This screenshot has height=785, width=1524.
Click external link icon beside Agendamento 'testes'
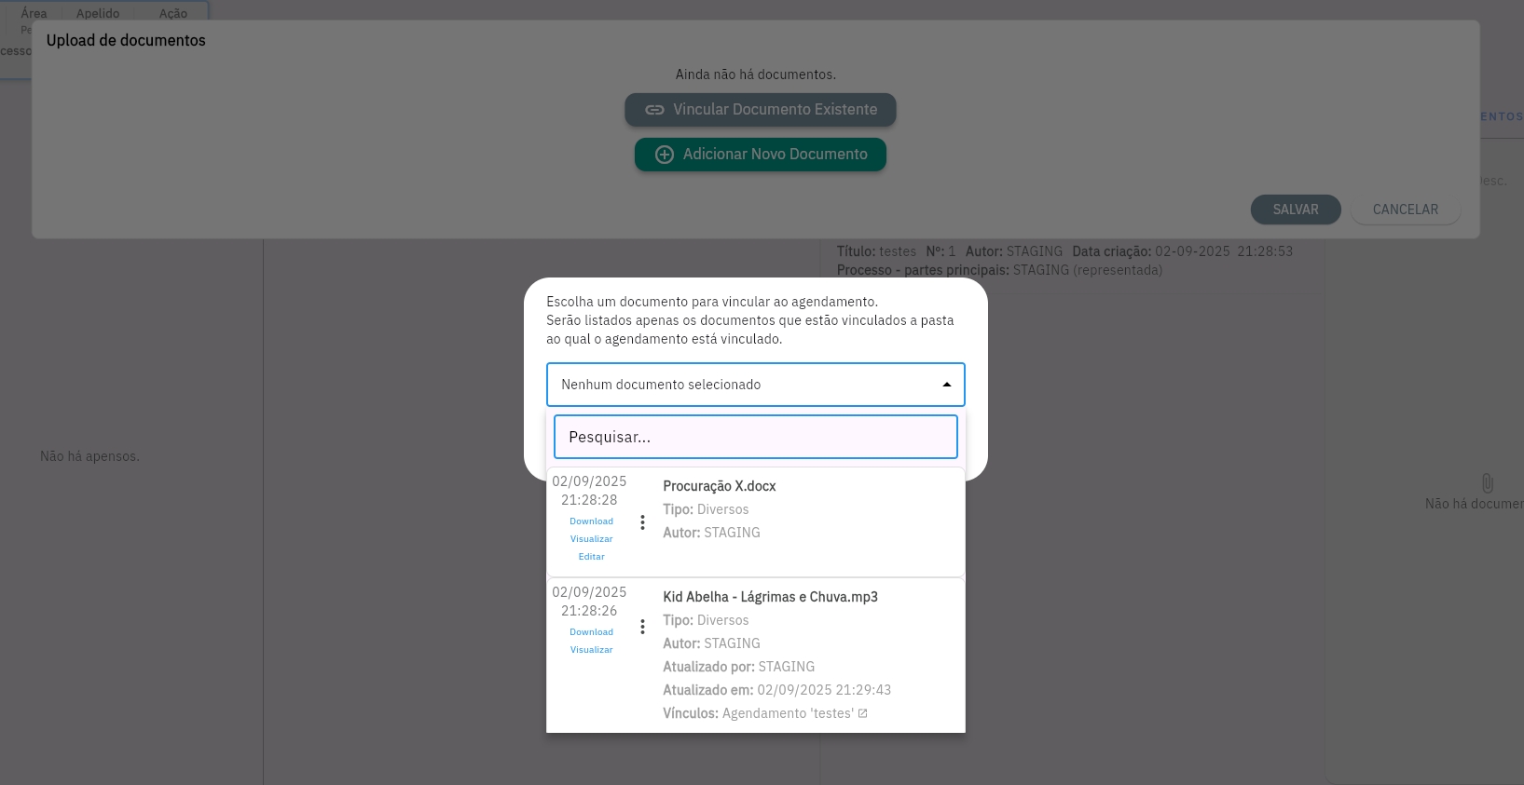coord(862,713)
